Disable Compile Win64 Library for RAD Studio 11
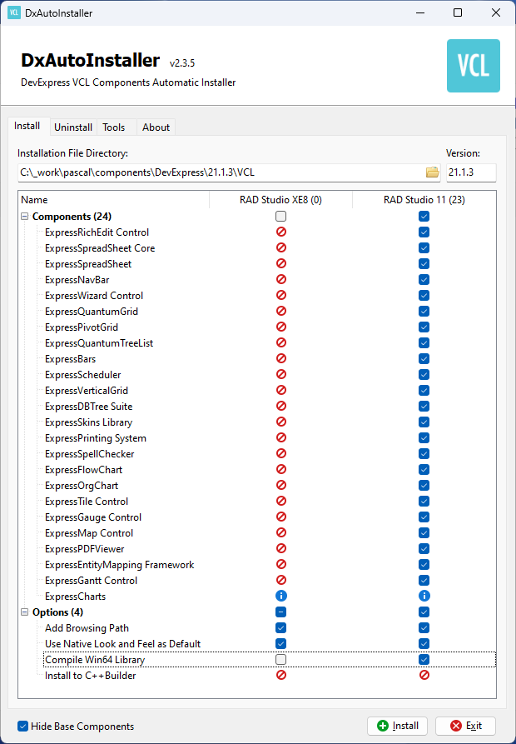Screen dimensions: 516x744 [424, 660]
